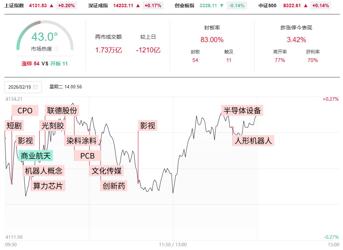The width and height of the screenshot is (343, 250).
Task: Click the red up arrow beside 上证指数
Action: (51, 5)
